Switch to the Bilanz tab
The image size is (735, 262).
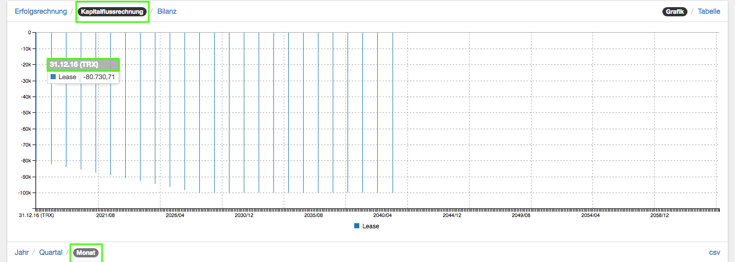pyautogui.click(x=167, y=11)
